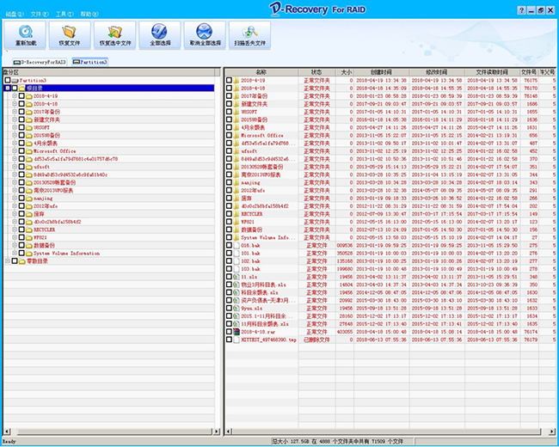
Task: Expand the System Volume Information tree node
Action: pyautogui.click(x=15, y=253)
